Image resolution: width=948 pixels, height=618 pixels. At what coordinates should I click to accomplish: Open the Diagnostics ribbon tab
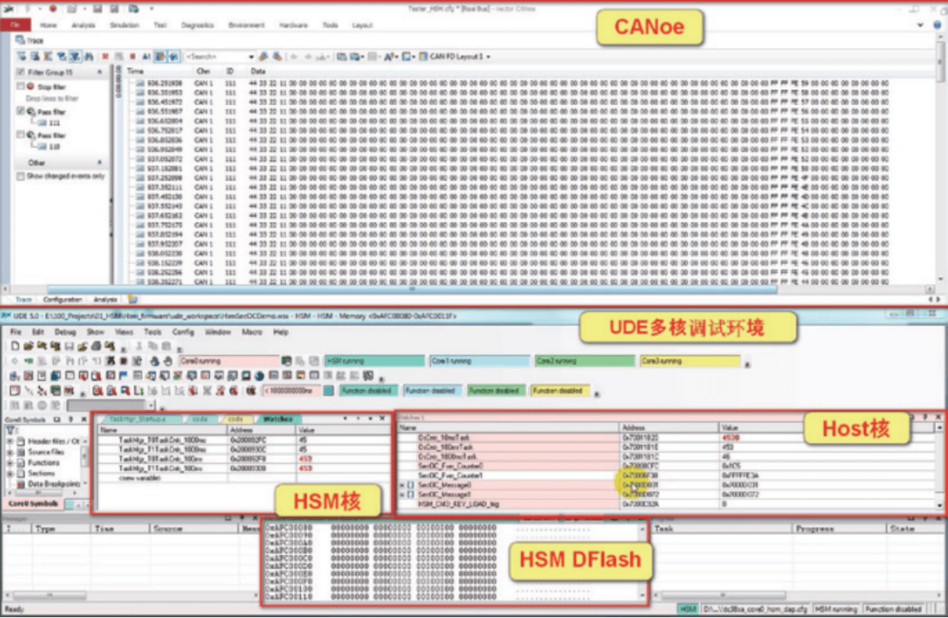click(197, 25)
